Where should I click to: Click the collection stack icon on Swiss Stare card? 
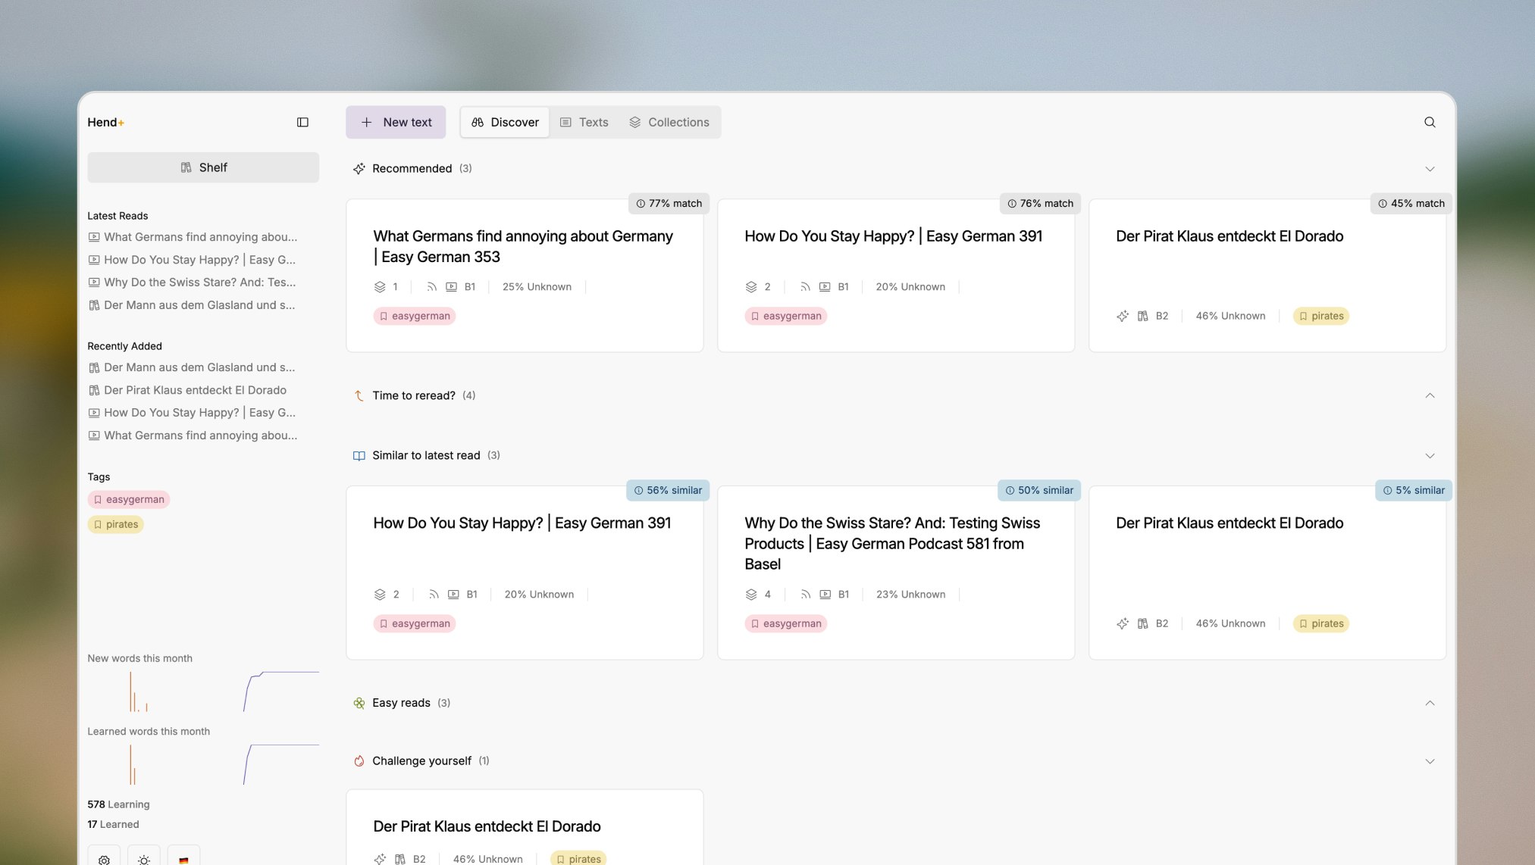[x=751, y=594]
